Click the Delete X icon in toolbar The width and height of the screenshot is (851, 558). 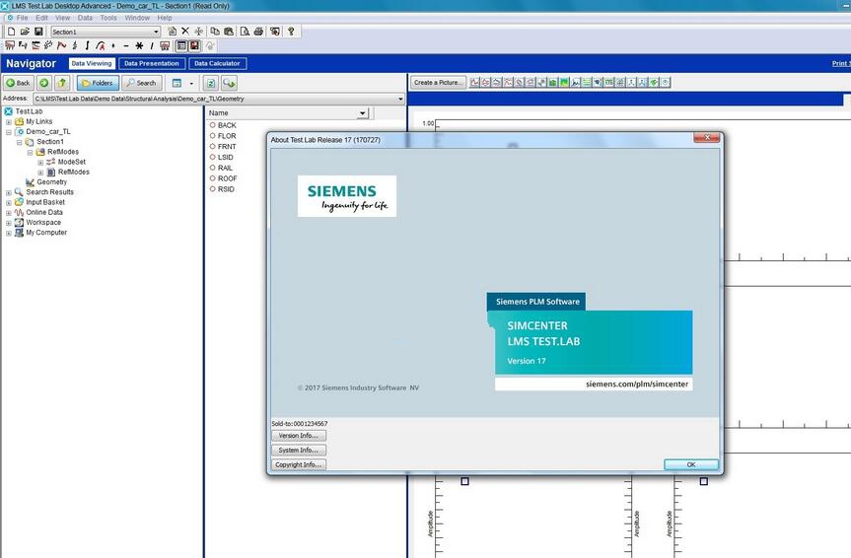(x=185, y=32)
